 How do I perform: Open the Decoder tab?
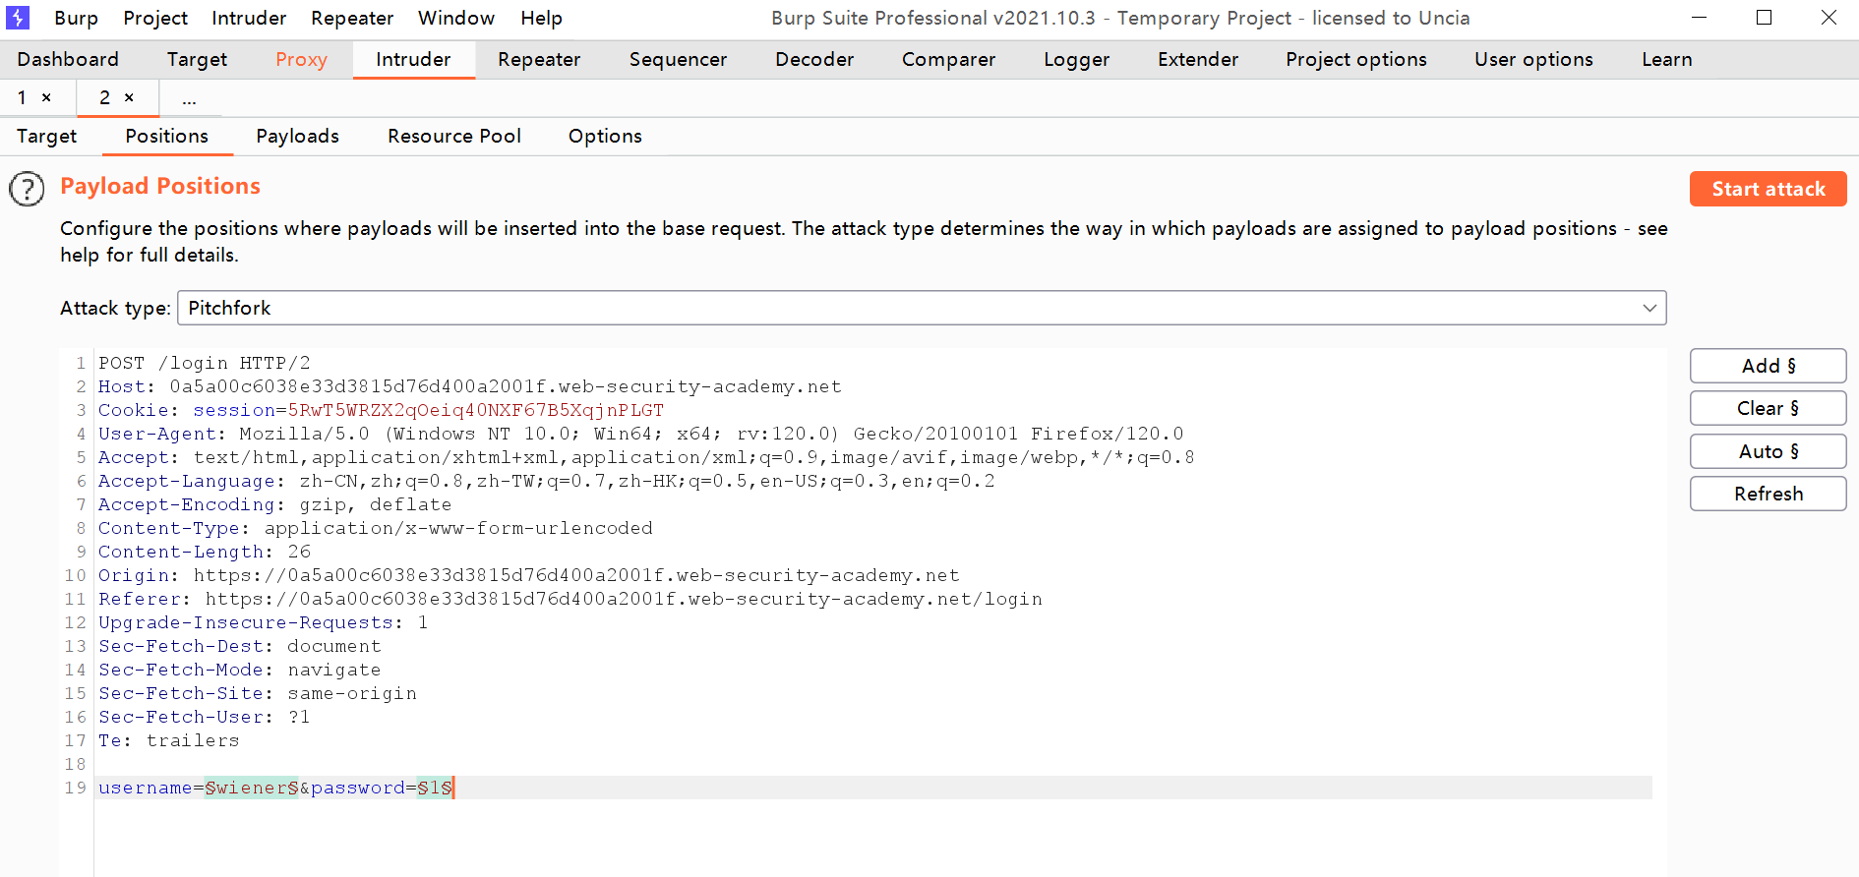(814, 59)
